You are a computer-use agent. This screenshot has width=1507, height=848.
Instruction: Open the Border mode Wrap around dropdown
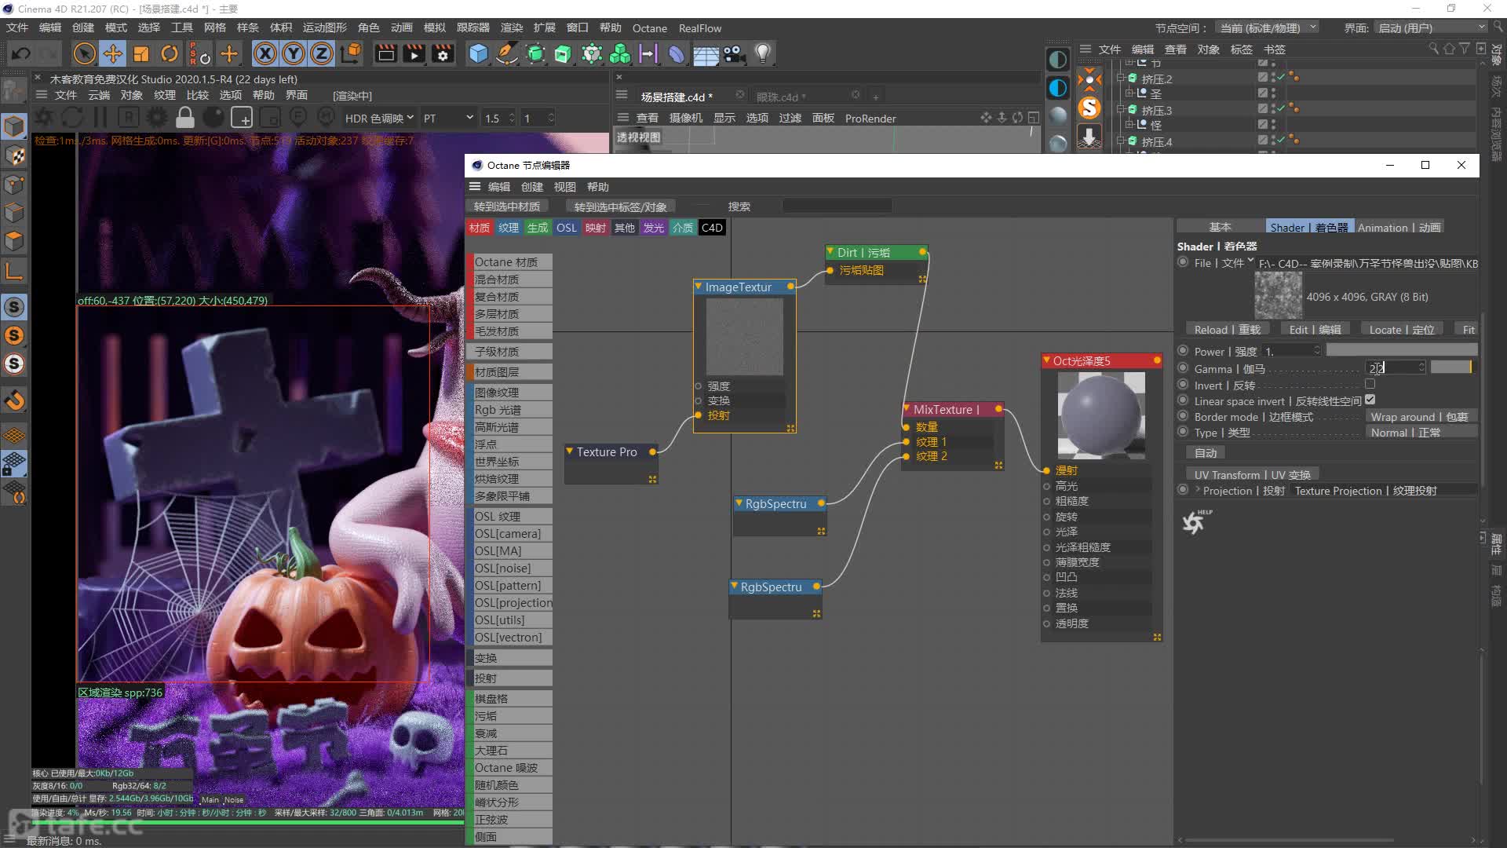click(1421, 417)
